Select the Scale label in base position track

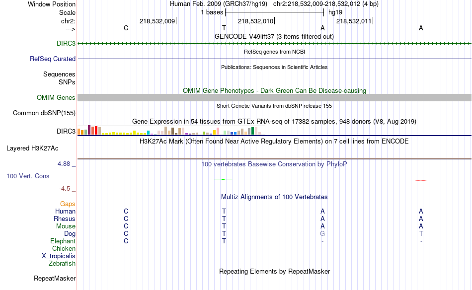tap(67, 12)
